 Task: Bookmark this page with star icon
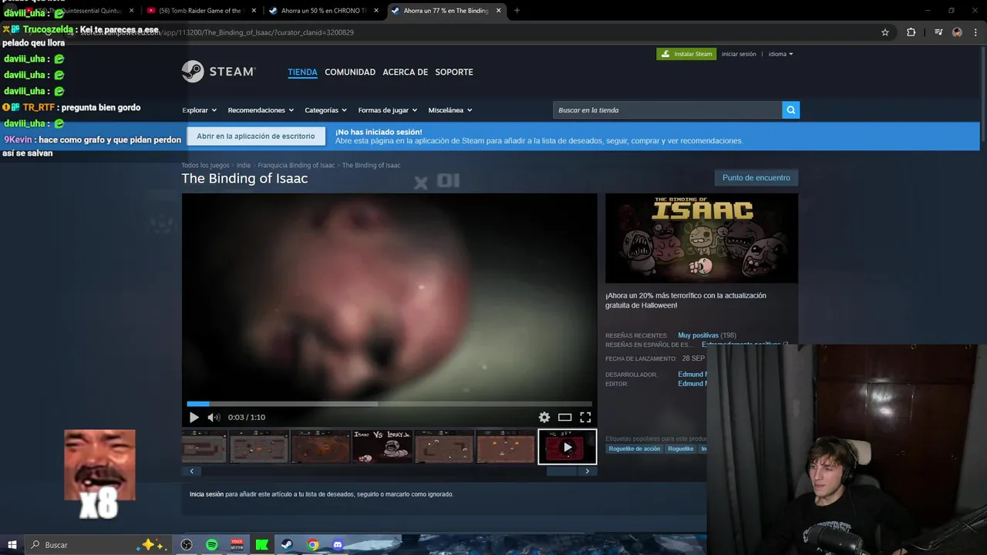click(885, 32)
